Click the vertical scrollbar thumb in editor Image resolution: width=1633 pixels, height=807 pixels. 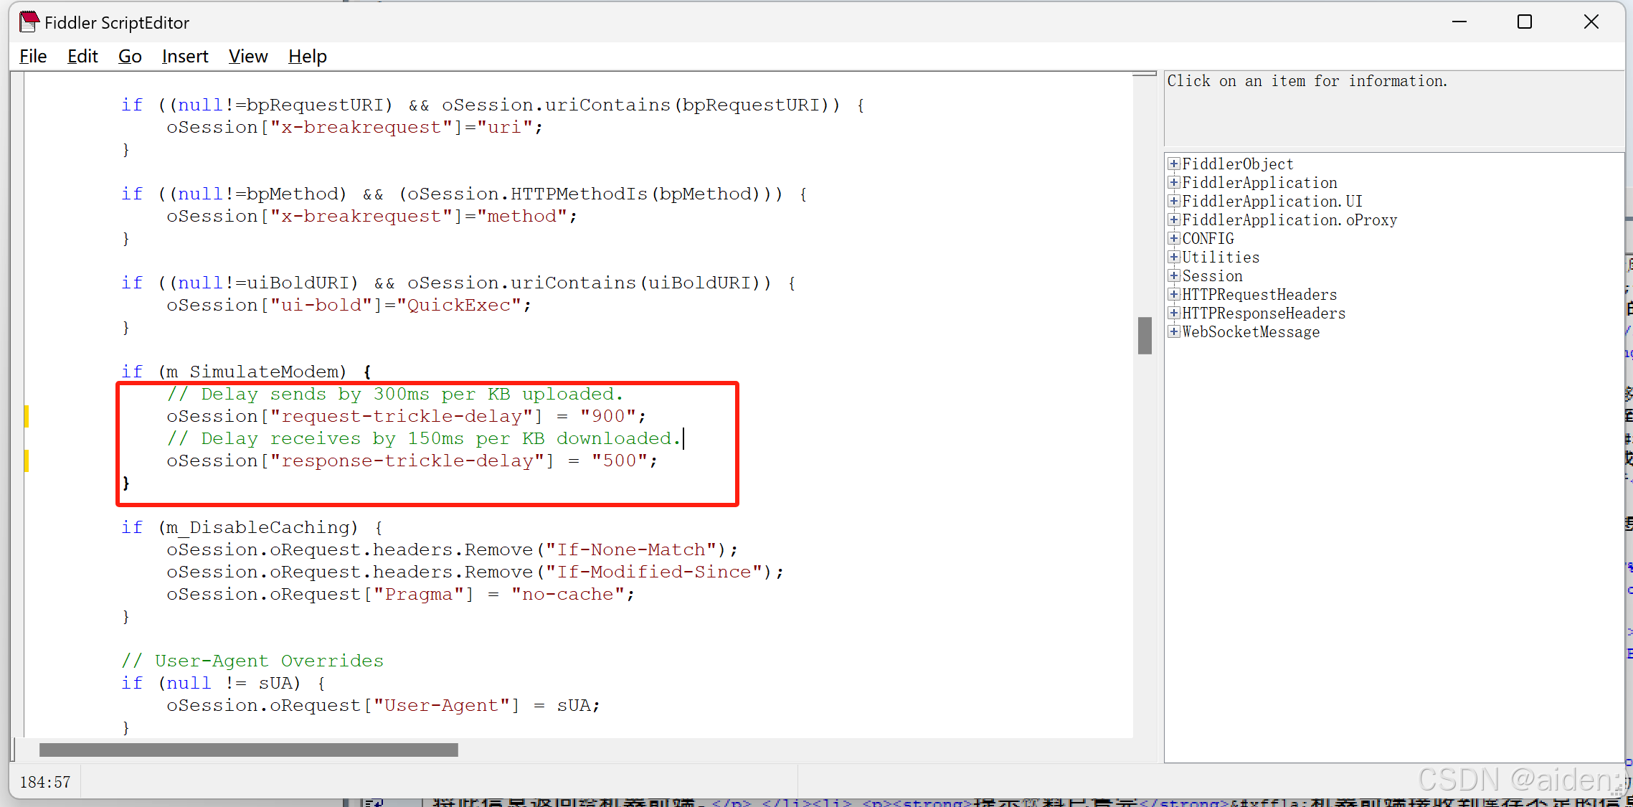pyautogui.click(x=1145, y=336)
